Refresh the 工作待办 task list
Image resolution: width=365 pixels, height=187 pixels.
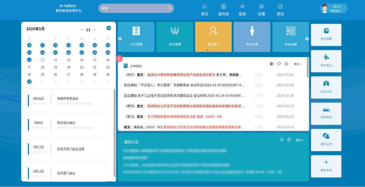pyautogui.click(x=279, y=64)
